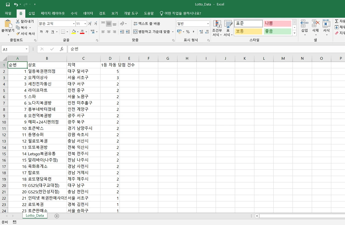The height and width of the screenshot is (225, 345).
Task: Open Conditional Formatting (조건부 서식)
Action: coord(217,28)
